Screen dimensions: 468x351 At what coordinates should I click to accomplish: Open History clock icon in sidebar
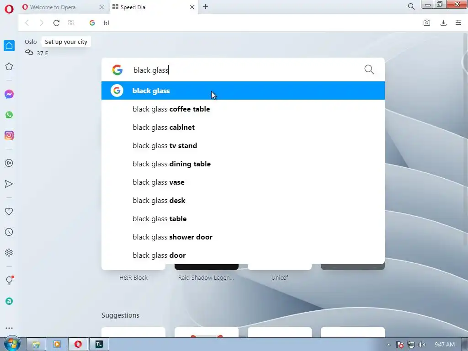click(9, 232)
